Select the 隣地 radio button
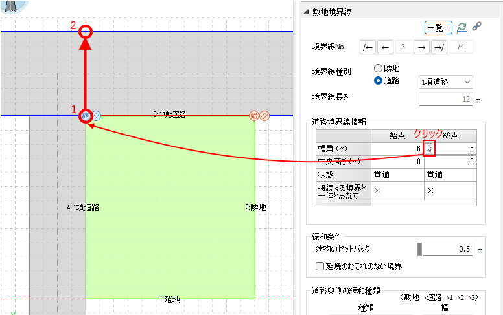The height and width of the screenshot is (315, 503). [x=379, y=68]
